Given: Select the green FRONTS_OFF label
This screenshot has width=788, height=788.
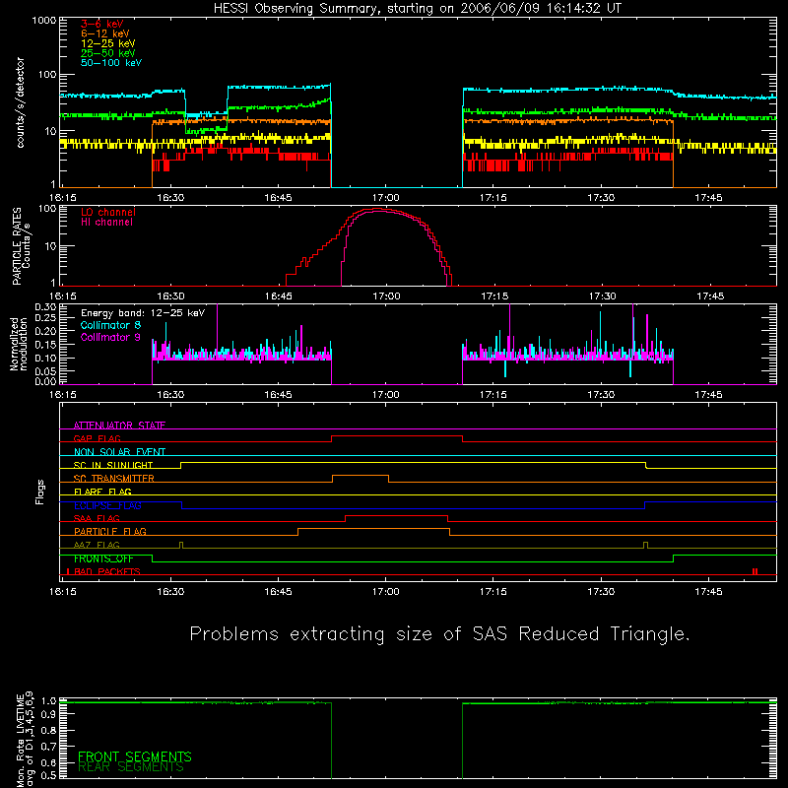Looking at the screenshot, I should pos(103,558).
